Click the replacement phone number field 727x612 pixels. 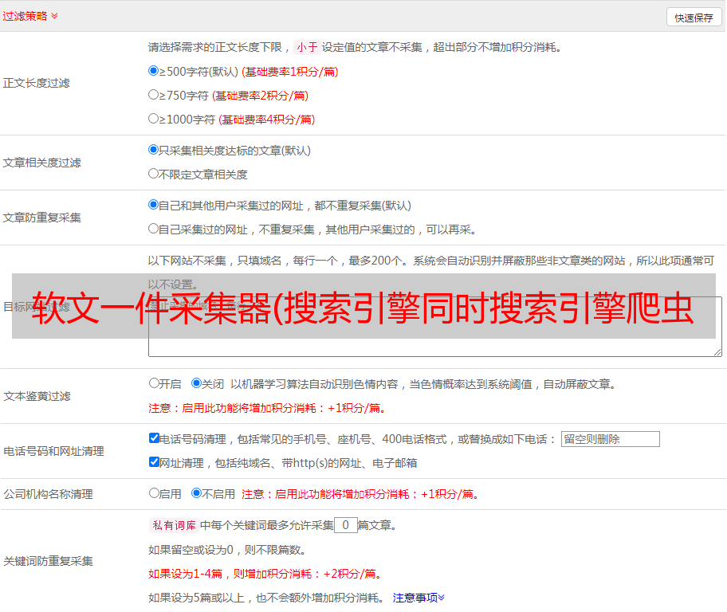pos(610,439)
